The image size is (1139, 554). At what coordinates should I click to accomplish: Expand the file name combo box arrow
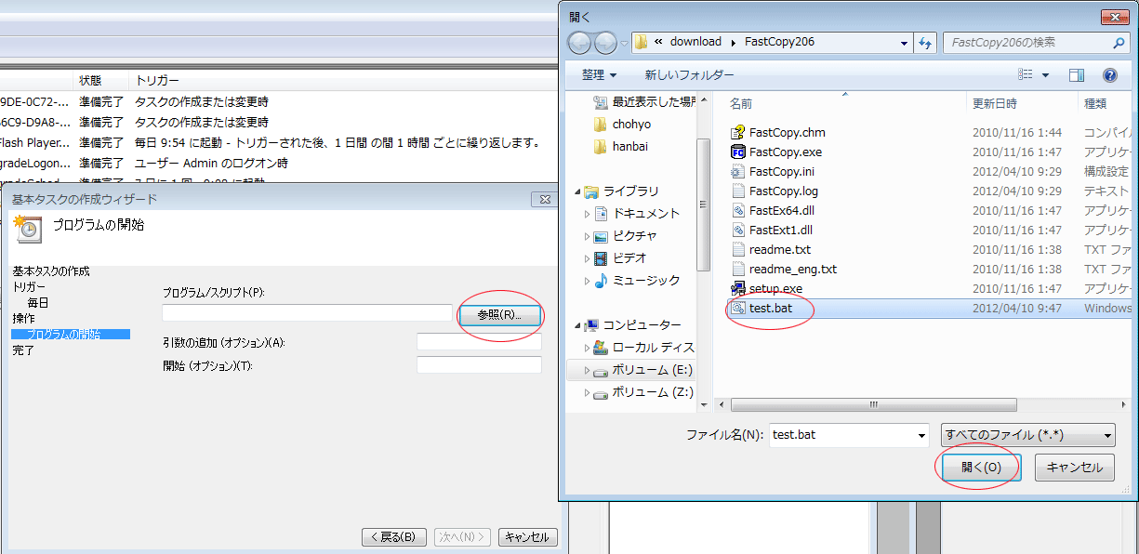[921, 435]
